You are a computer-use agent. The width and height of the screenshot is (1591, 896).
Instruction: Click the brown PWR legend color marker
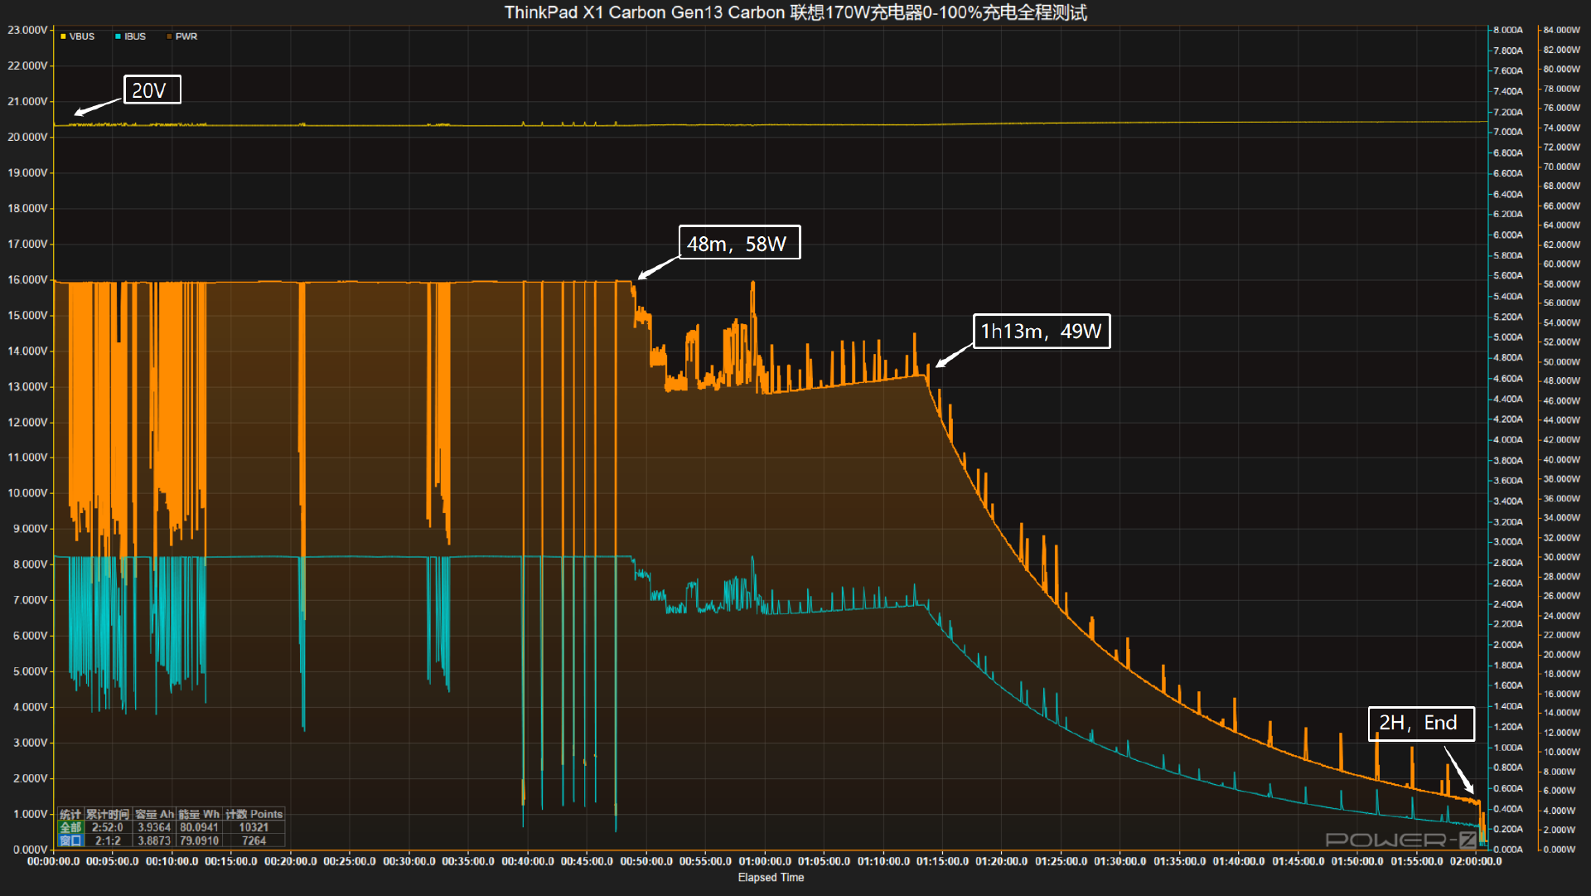coord(170,36)
